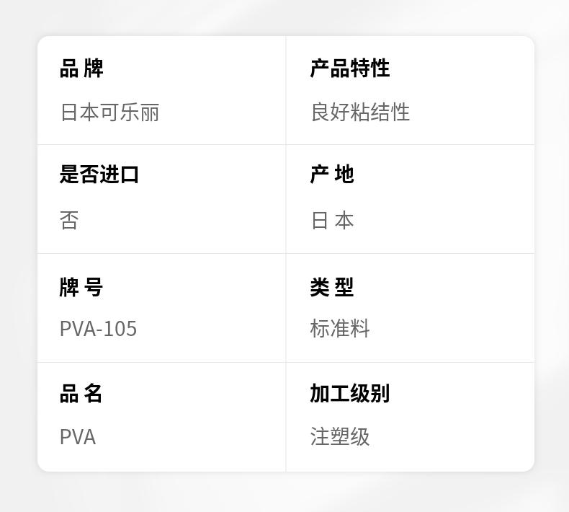Click the 牌号 field label
The height and width of the screenshot is (512, 569).
coord(81,287)
